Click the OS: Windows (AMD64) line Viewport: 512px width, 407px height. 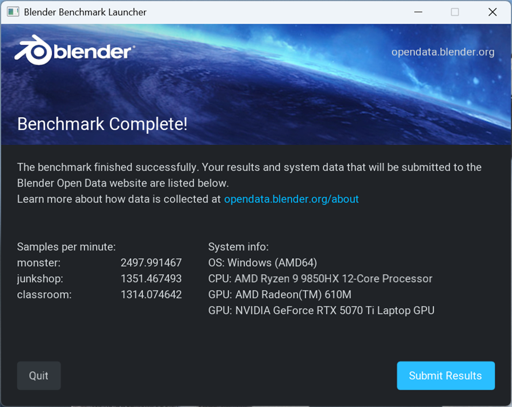tap(262, 263)
